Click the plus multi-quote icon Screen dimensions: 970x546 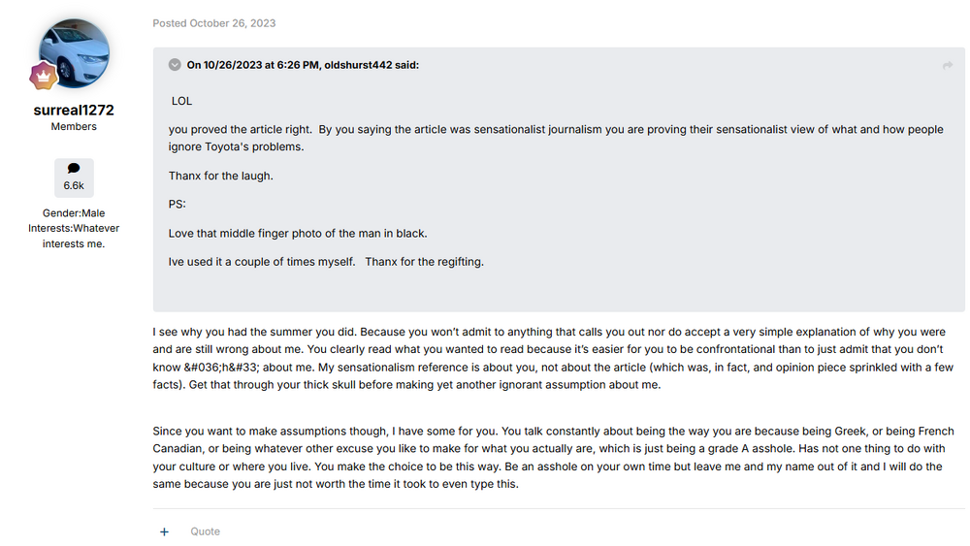pyautogui.click(x=164, y=531)
